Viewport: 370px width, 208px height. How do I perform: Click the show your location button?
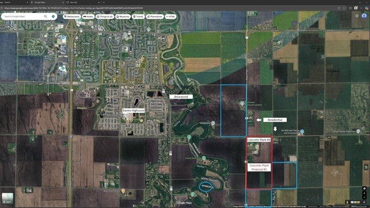[365, 188]
